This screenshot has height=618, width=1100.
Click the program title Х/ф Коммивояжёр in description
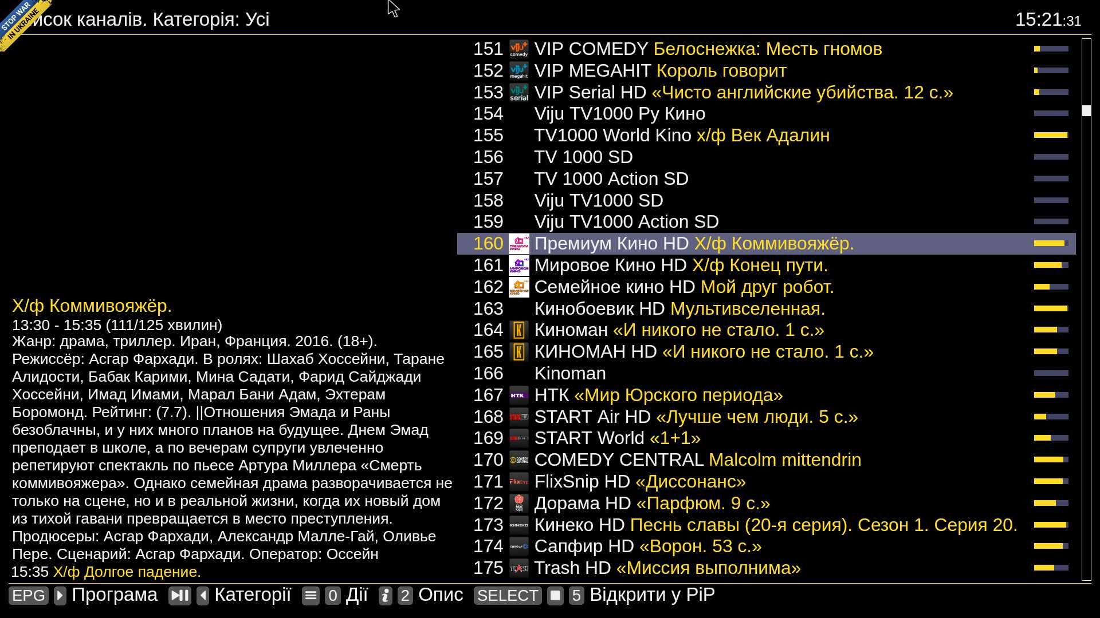(92, 306)
